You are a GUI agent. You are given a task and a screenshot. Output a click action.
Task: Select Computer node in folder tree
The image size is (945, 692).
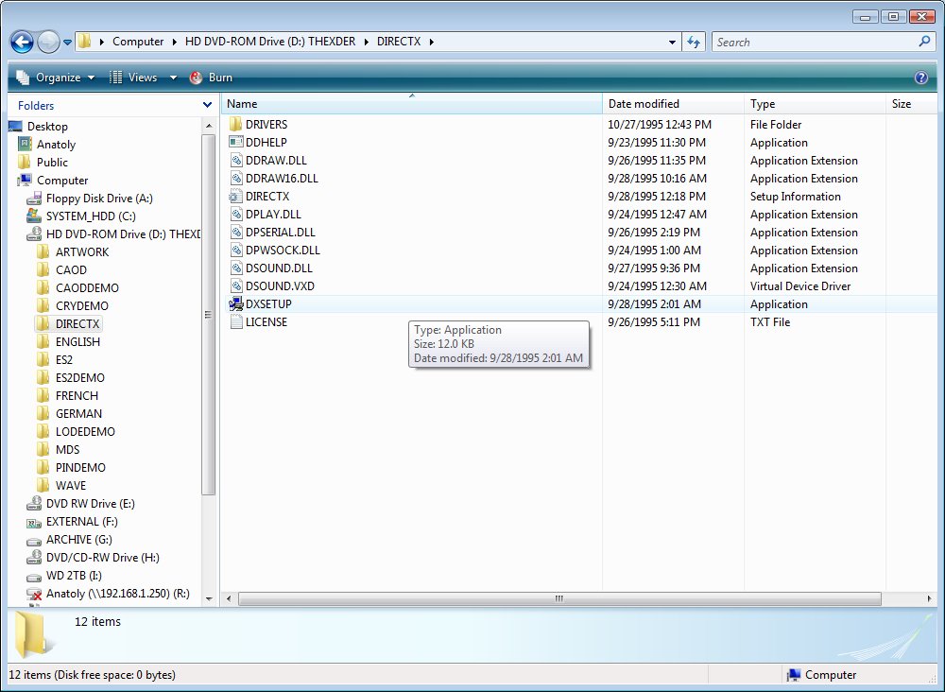(62, 181)
